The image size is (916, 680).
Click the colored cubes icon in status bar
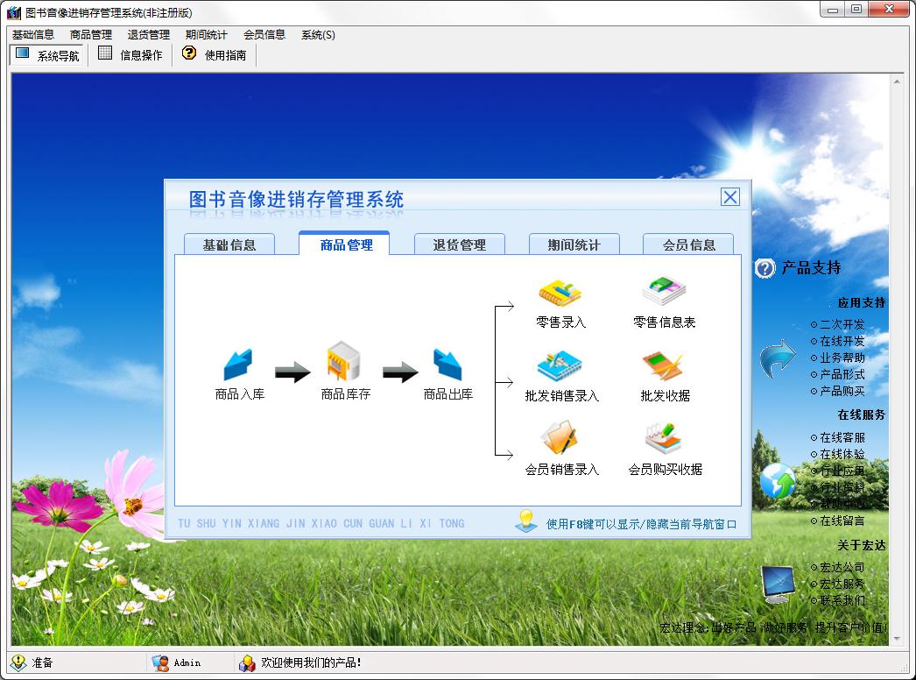(247, 663)
